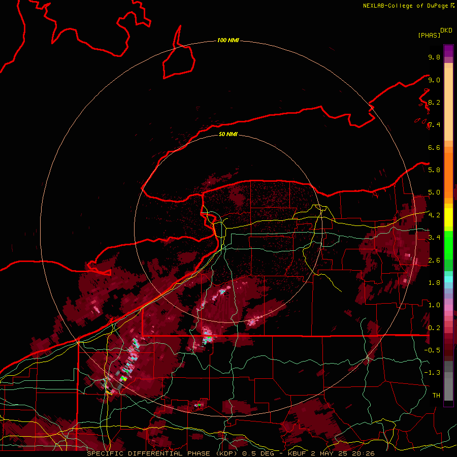Click the 3.4 value on the scale

pos(434,237)
